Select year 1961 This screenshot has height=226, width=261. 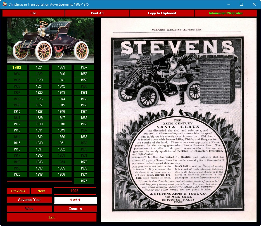click(x=84, y=93)
